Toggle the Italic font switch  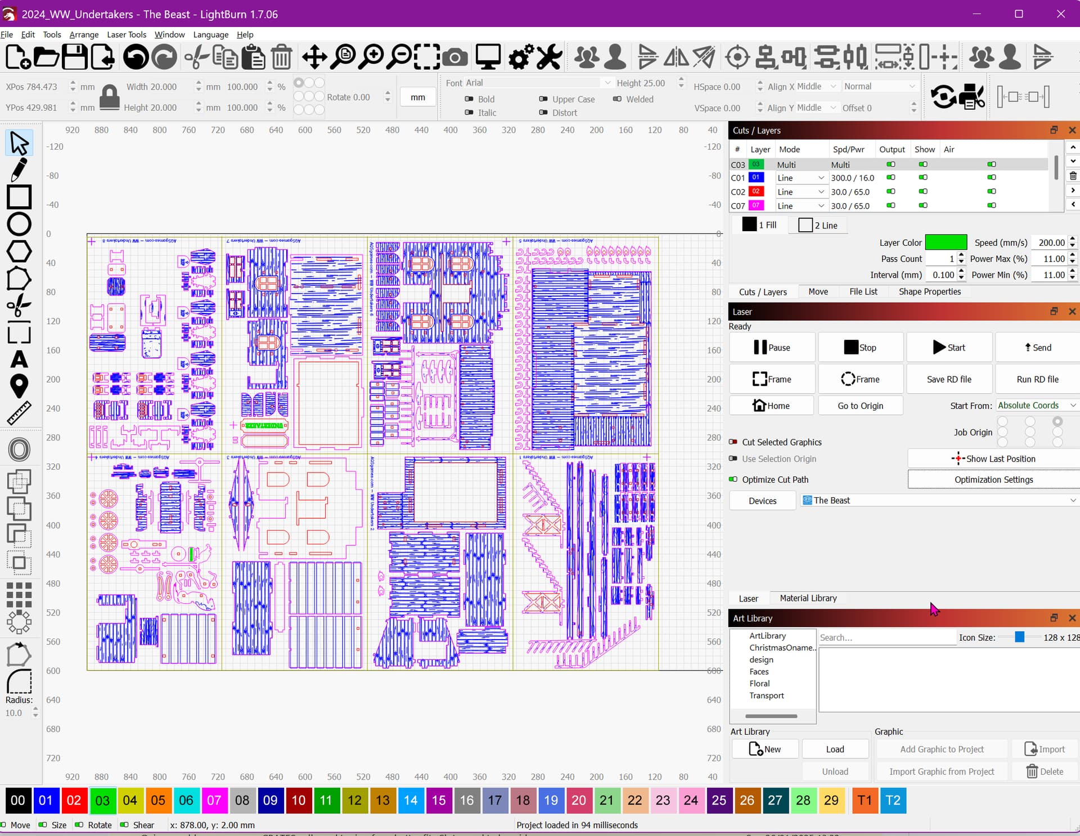click(469, 113)
